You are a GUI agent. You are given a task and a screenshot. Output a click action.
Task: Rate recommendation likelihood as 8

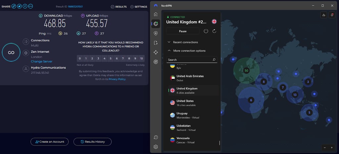pos(129,58)
